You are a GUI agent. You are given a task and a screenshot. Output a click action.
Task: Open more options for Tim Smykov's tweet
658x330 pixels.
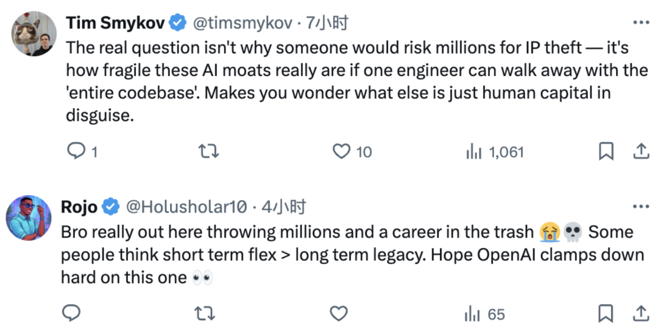pyautogui.click(x=641, y=22)
